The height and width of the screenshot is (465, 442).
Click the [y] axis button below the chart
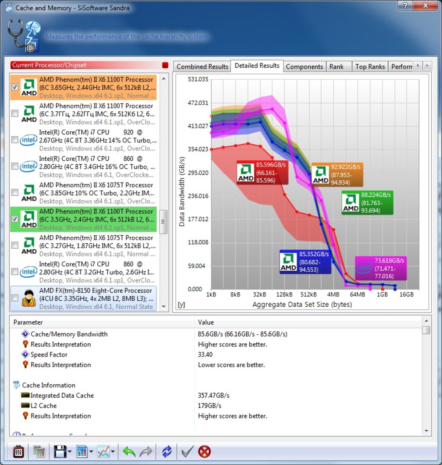pyautogui.click(x=181, y=305)
